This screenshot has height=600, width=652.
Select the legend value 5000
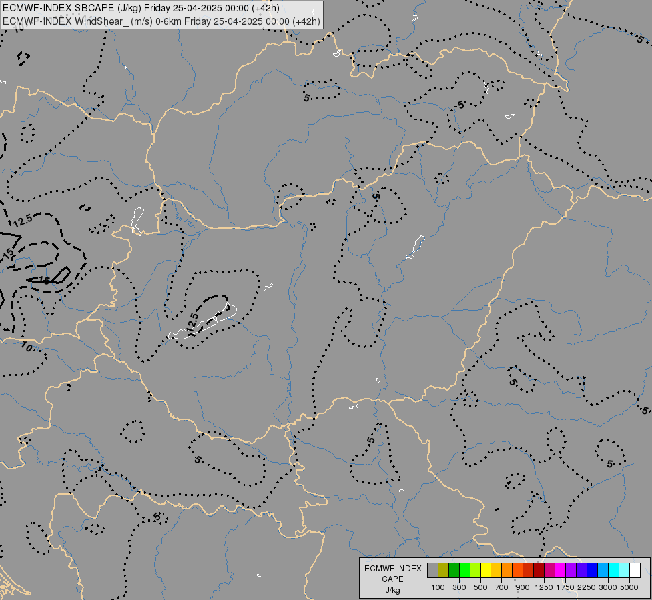pyautogui.click(x=629, y=587)
